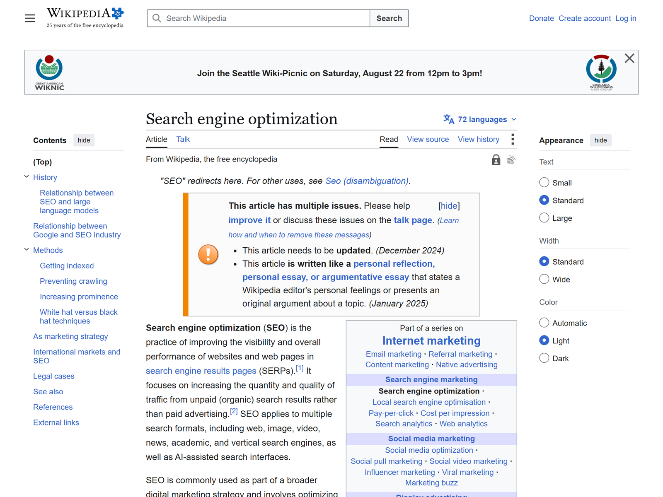The height and width of the screenshot is (497, 663).
Task: Collapse the Methods section in contents
Action: pos(27,250)
